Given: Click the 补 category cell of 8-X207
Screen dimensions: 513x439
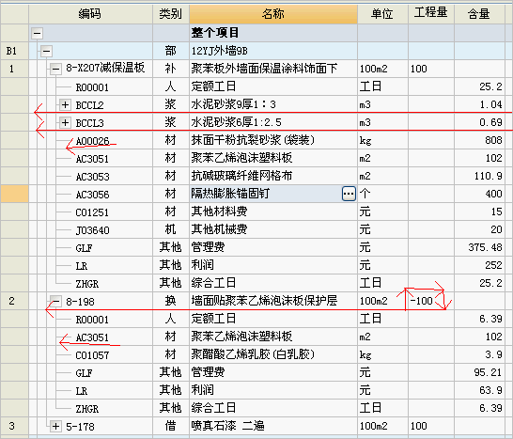Looking at the screenshot, I should [x=171, y=69].
